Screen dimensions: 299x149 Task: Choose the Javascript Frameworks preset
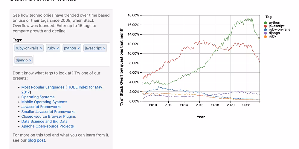click(x=41, y=107)
